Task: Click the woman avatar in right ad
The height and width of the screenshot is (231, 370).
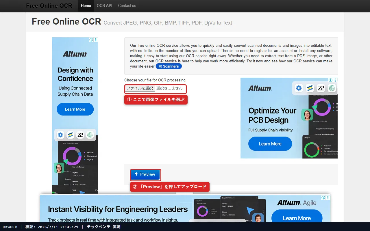Action: [307, 115]
